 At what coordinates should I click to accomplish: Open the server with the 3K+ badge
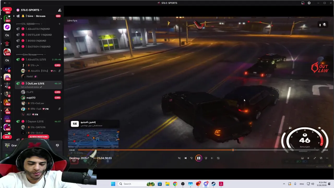click(x=7, y=77)
